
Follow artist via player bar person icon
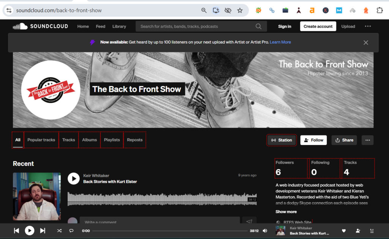[x=358, y=231]
